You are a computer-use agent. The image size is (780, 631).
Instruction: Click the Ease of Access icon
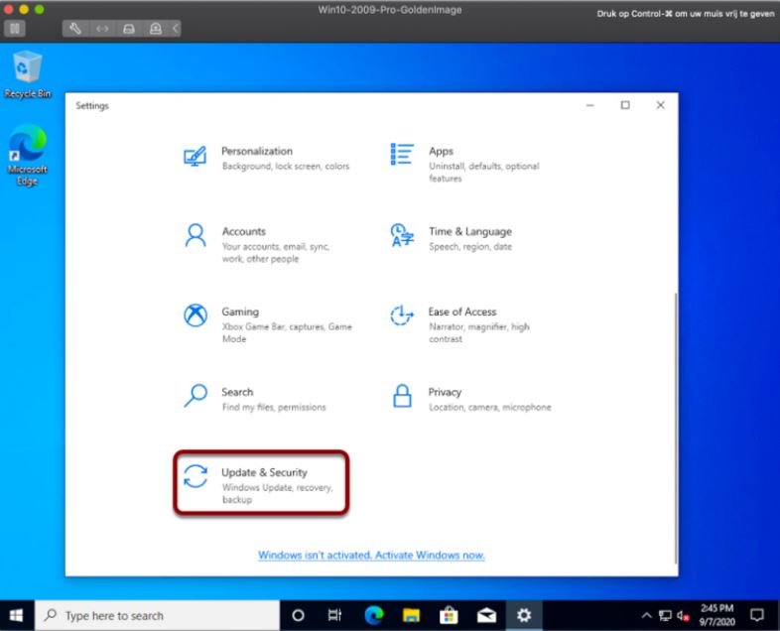[402, 315]
